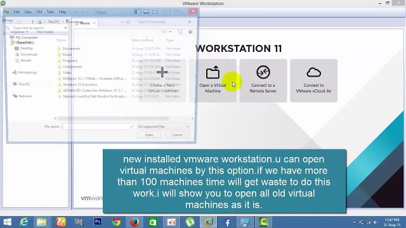This screenshot has width=406, height=228.
Task: Open the Organize dropdown in the Open dialog
Action: [x=19, y=32]
